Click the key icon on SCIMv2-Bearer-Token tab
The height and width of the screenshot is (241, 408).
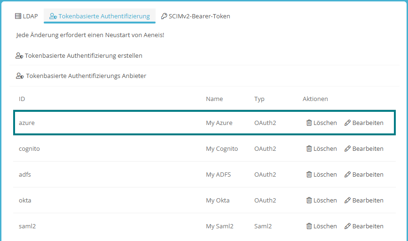coord(164,16)
